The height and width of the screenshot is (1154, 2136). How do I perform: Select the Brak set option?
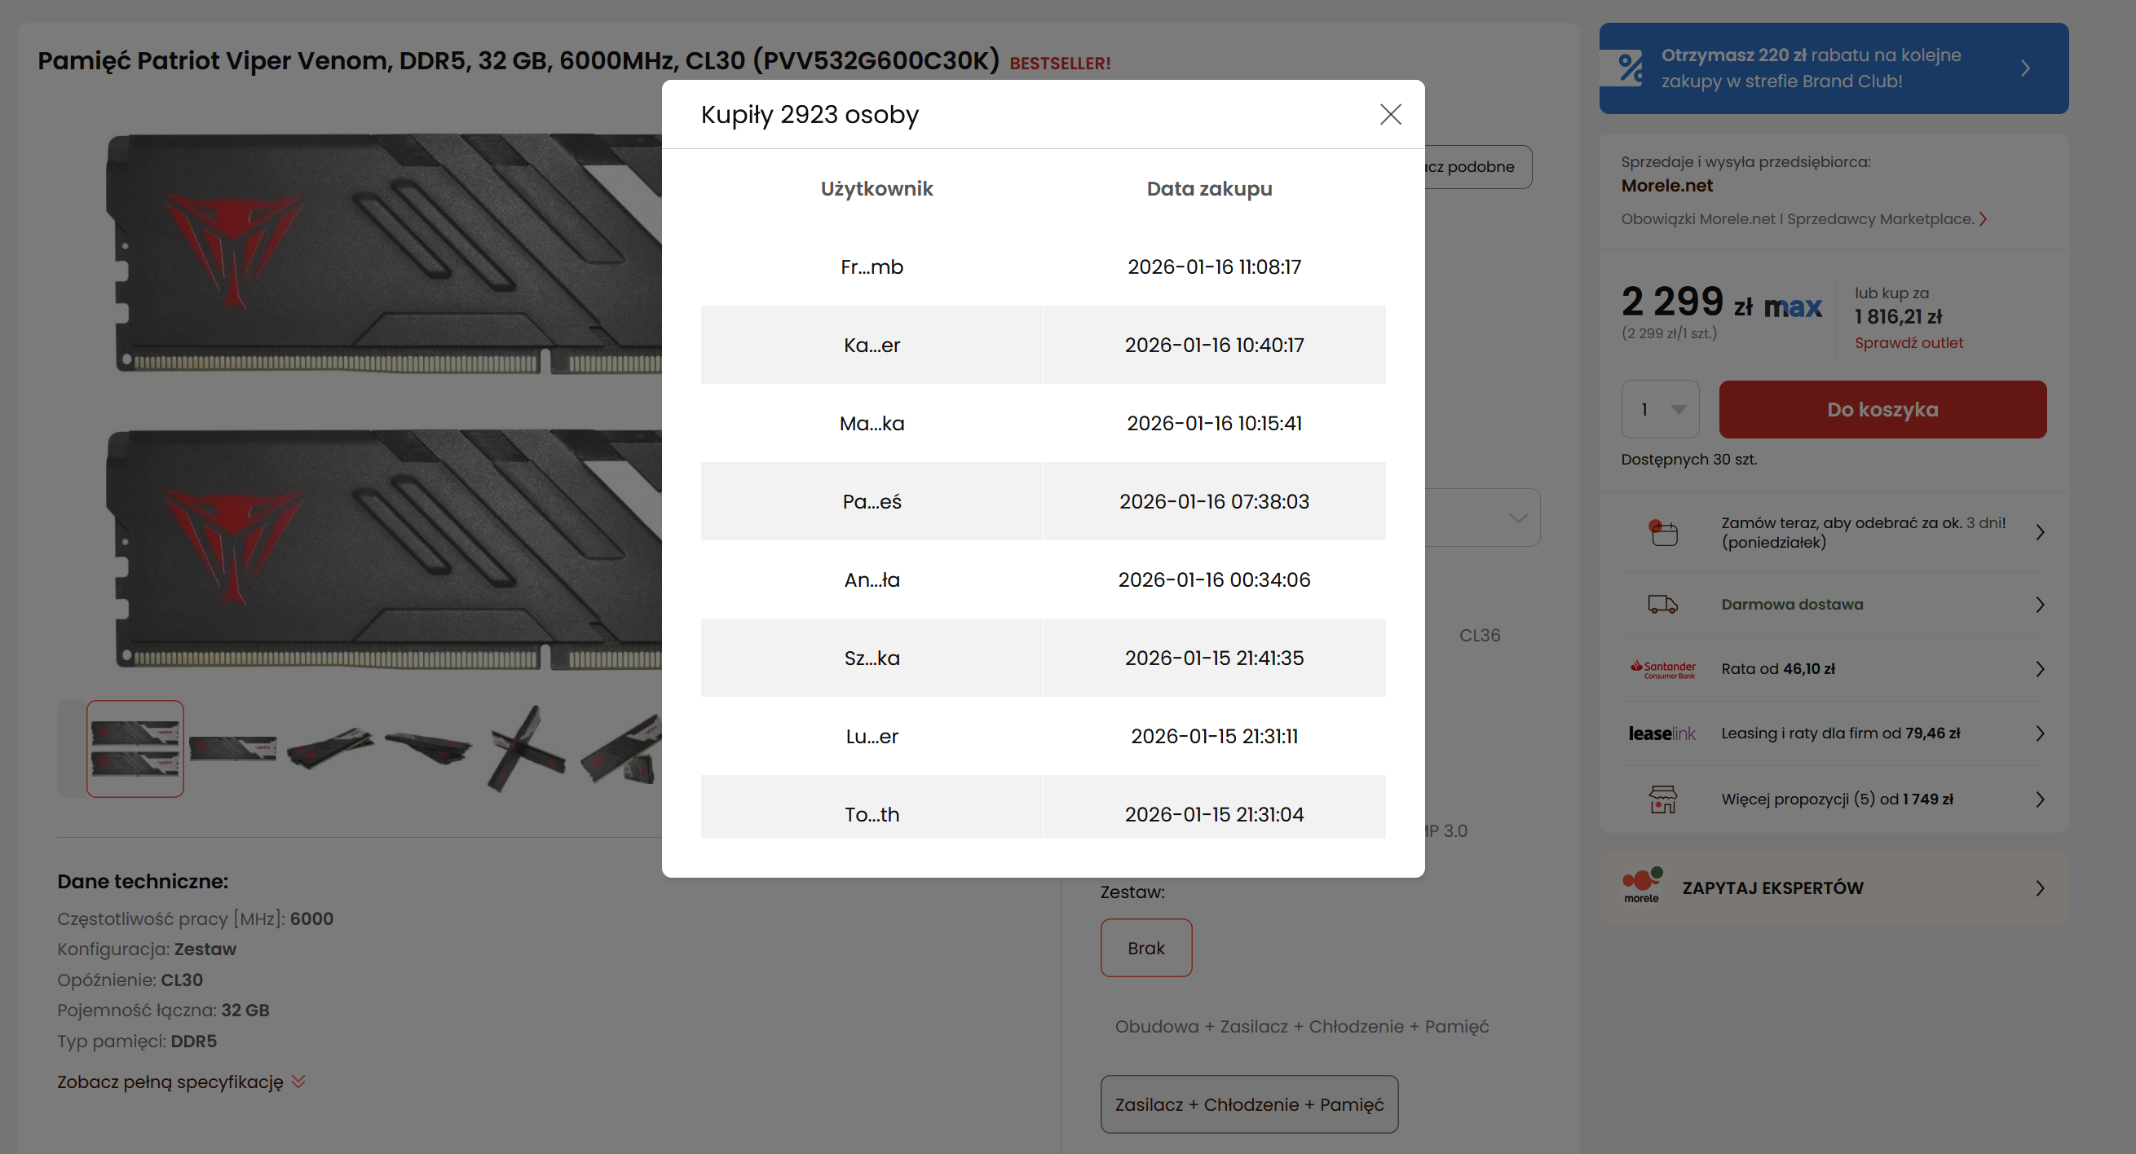tap(1145, 948)
